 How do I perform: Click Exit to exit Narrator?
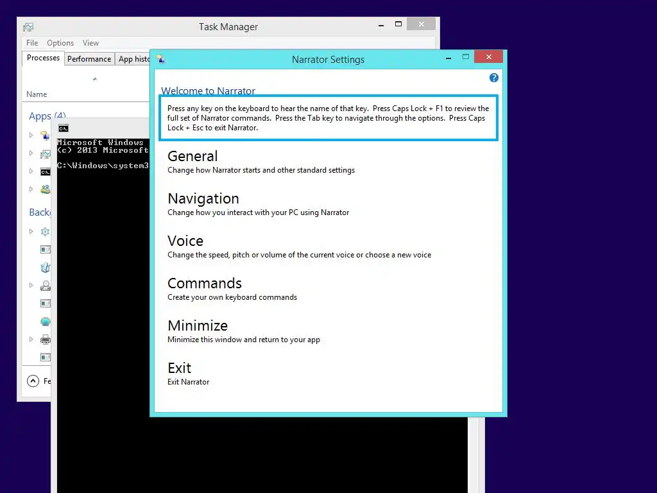coord(188,374)
